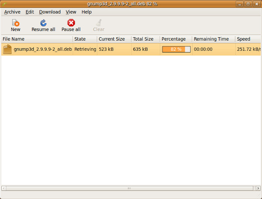Image resolution: width=262 pixels, height=199 pixels.
Task: Click the Clear broom icon
Action: (x=99, y=23)
